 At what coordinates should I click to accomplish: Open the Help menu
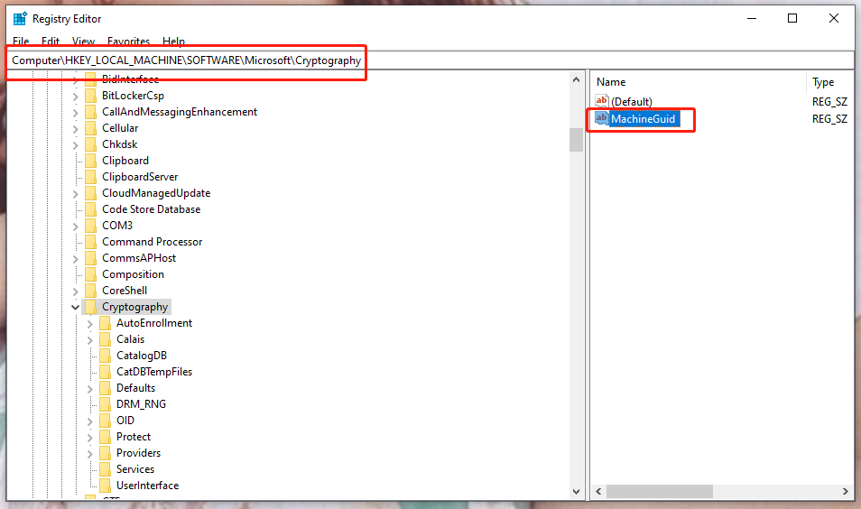[x=173, y=42]
